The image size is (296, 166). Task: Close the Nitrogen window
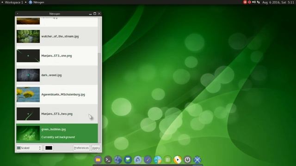coord(99,13)
